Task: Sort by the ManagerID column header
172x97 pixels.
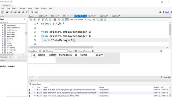Action: [66, 55]
